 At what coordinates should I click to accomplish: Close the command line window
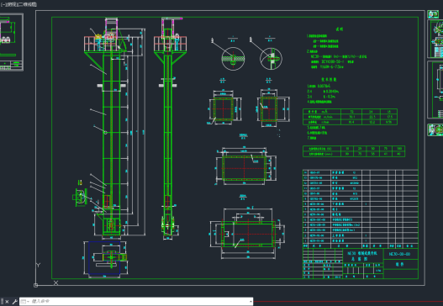tap(7, 302)
